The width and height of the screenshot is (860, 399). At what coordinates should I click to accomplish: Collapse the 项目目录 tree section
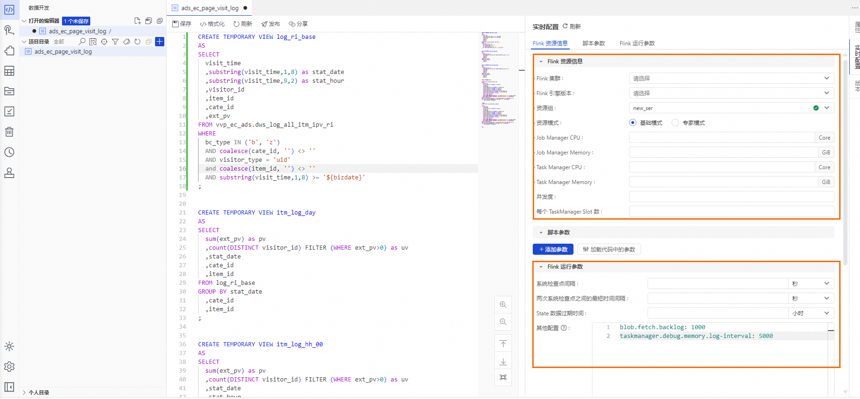point(24,42)
